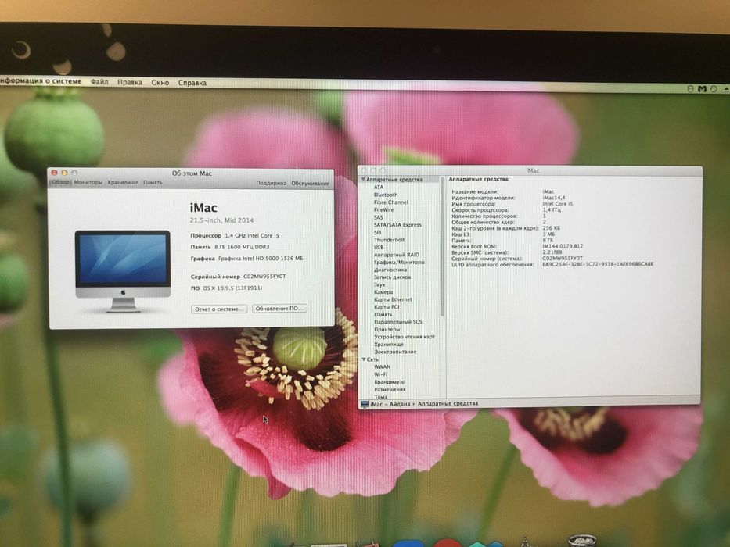Switch to the Хранилище tab in About window
This screenshot has width=730, height=547.
coord(122,182)
